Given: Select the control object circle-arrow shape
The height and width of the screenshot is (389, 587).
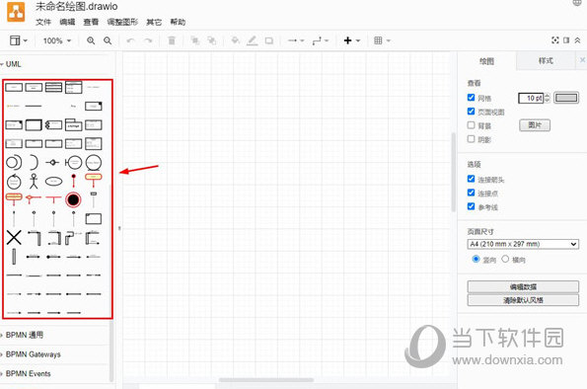Looking at the screenshot, I should (14, 182).
